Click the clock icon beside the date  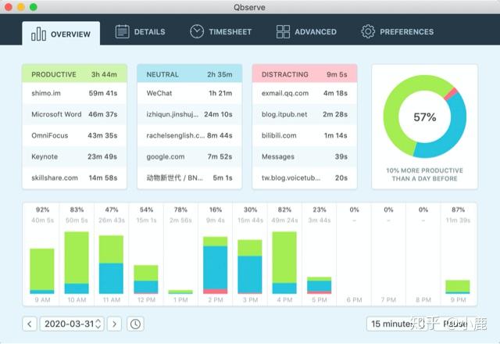(x=135, y=324)
